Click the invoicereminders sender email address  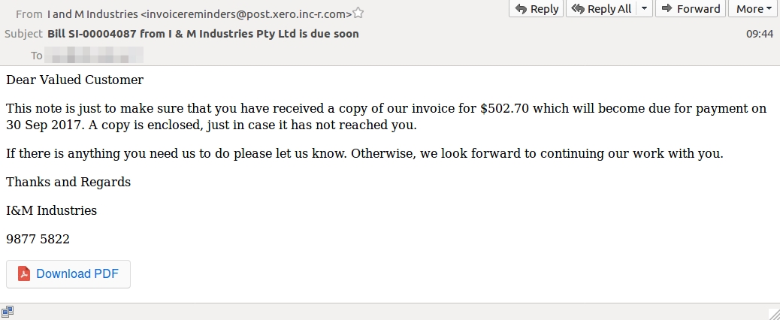pos(246,14)
